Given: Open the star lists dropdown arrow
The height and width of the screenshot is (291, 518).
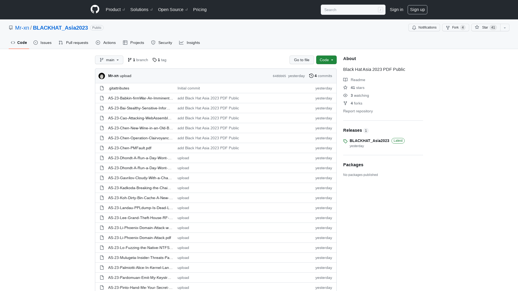Looking at the screenshot, I should (505, 27).
